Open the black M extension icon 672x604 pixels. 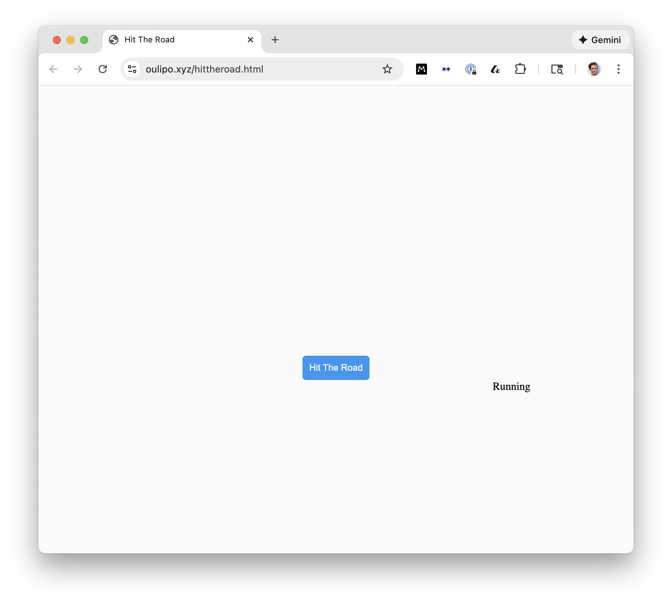pos(421,69)
